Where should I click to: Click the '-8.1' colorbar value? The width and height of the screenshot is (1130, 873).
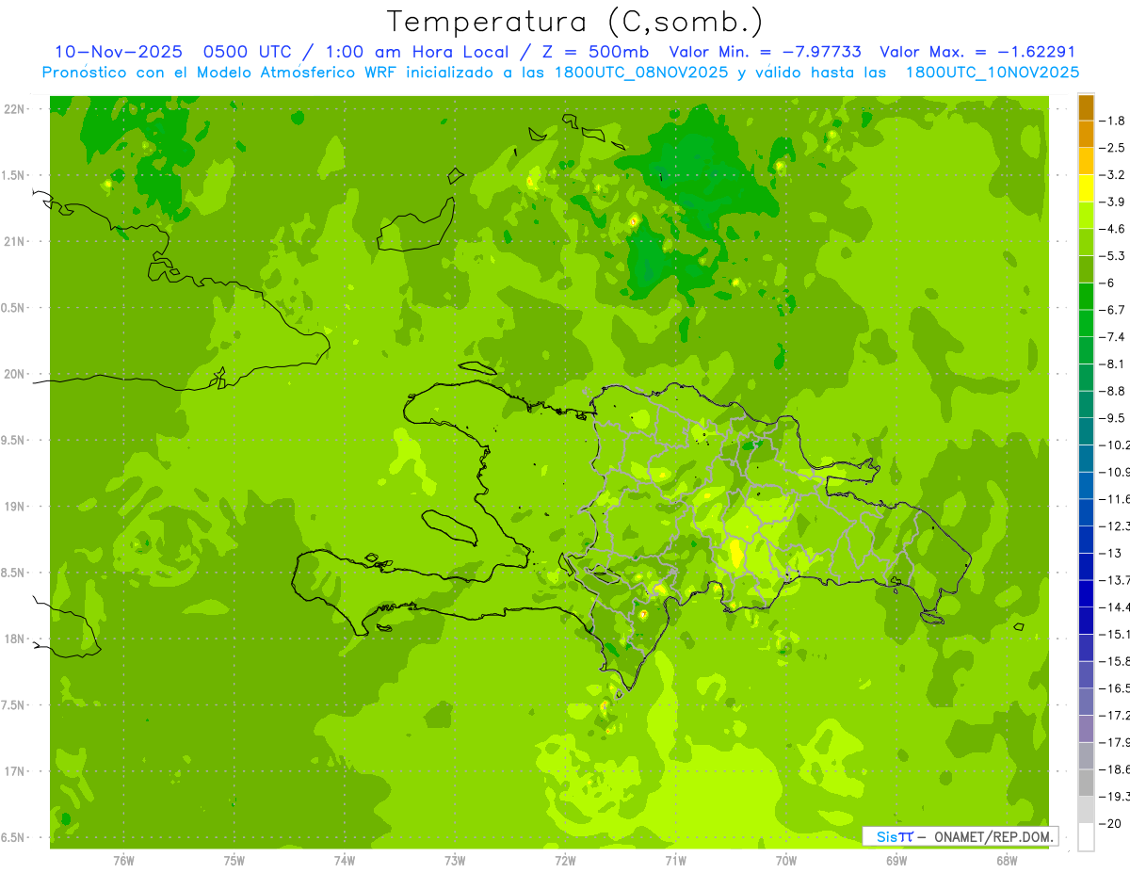pyautogui.click(x=1112, y=364)
